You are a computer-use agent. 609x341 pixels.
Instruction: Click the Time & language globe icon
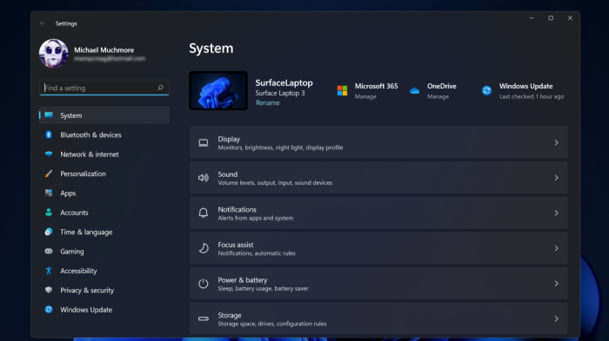49,232
